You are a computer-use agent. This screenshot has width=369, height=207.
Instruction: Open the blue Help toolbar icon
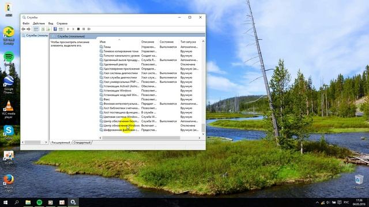click(x=55, y=29)
